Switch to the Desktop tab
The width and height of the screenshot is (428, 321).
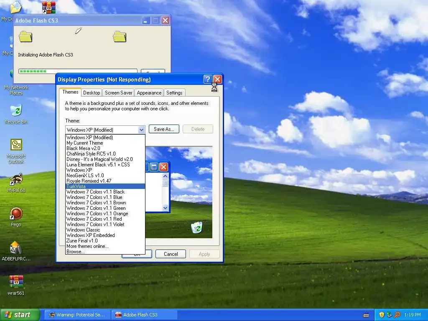click(92, 93)
